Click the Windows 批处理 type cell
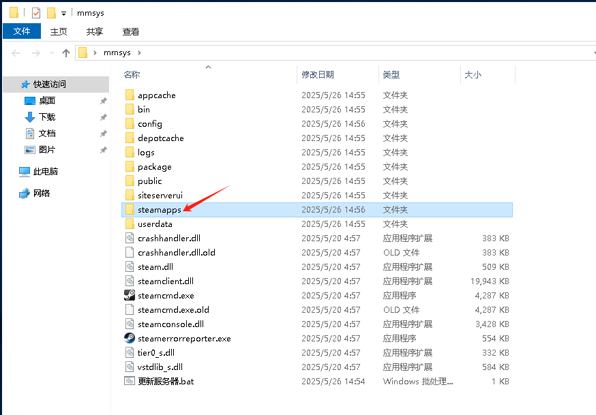Viewport: 596px width, 415px height. (x=418, y=381)
